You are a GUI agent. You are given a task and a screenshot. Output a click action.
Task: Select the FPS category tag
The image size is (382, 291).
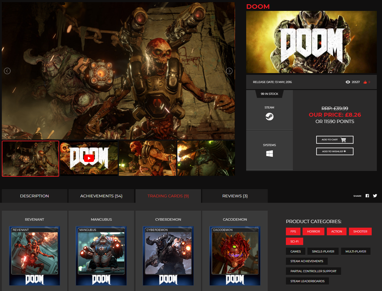coord(293,231)
